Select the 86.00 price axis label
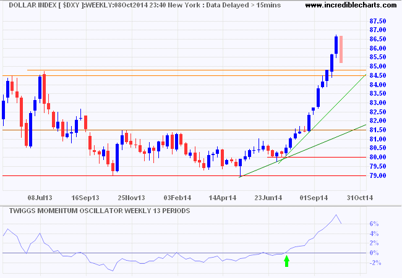This screenshot has width=402, height=278. tap(378, 48)
